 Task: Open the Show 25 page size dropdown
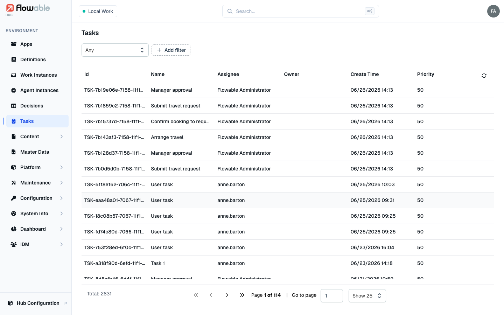coord(367,296)
